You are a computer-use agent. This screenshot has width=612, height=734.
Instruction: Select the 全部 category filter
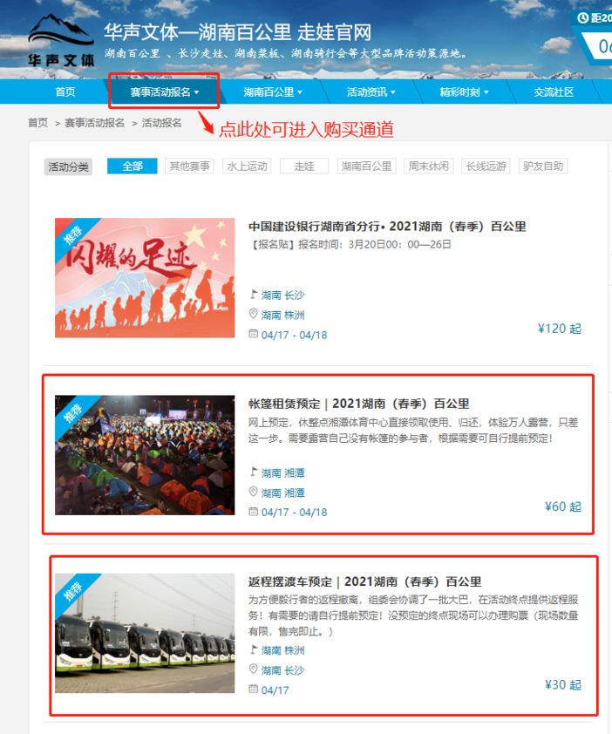pyautogui.click(x=132, y=167)
